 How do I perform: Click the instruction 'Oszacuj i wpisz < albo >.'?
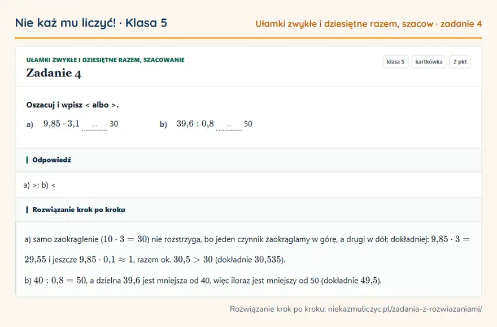click(73, 105)
